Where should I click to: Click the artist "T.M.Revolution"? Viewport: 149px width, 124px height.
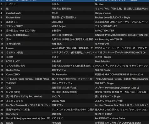pyautogui.click(x=59, y=74)
